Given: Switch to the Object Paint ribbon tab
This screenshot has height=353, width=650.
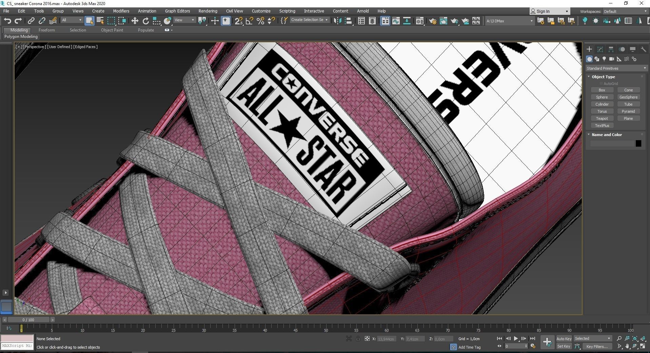Looking at the screenshot, I should (112, 30).
